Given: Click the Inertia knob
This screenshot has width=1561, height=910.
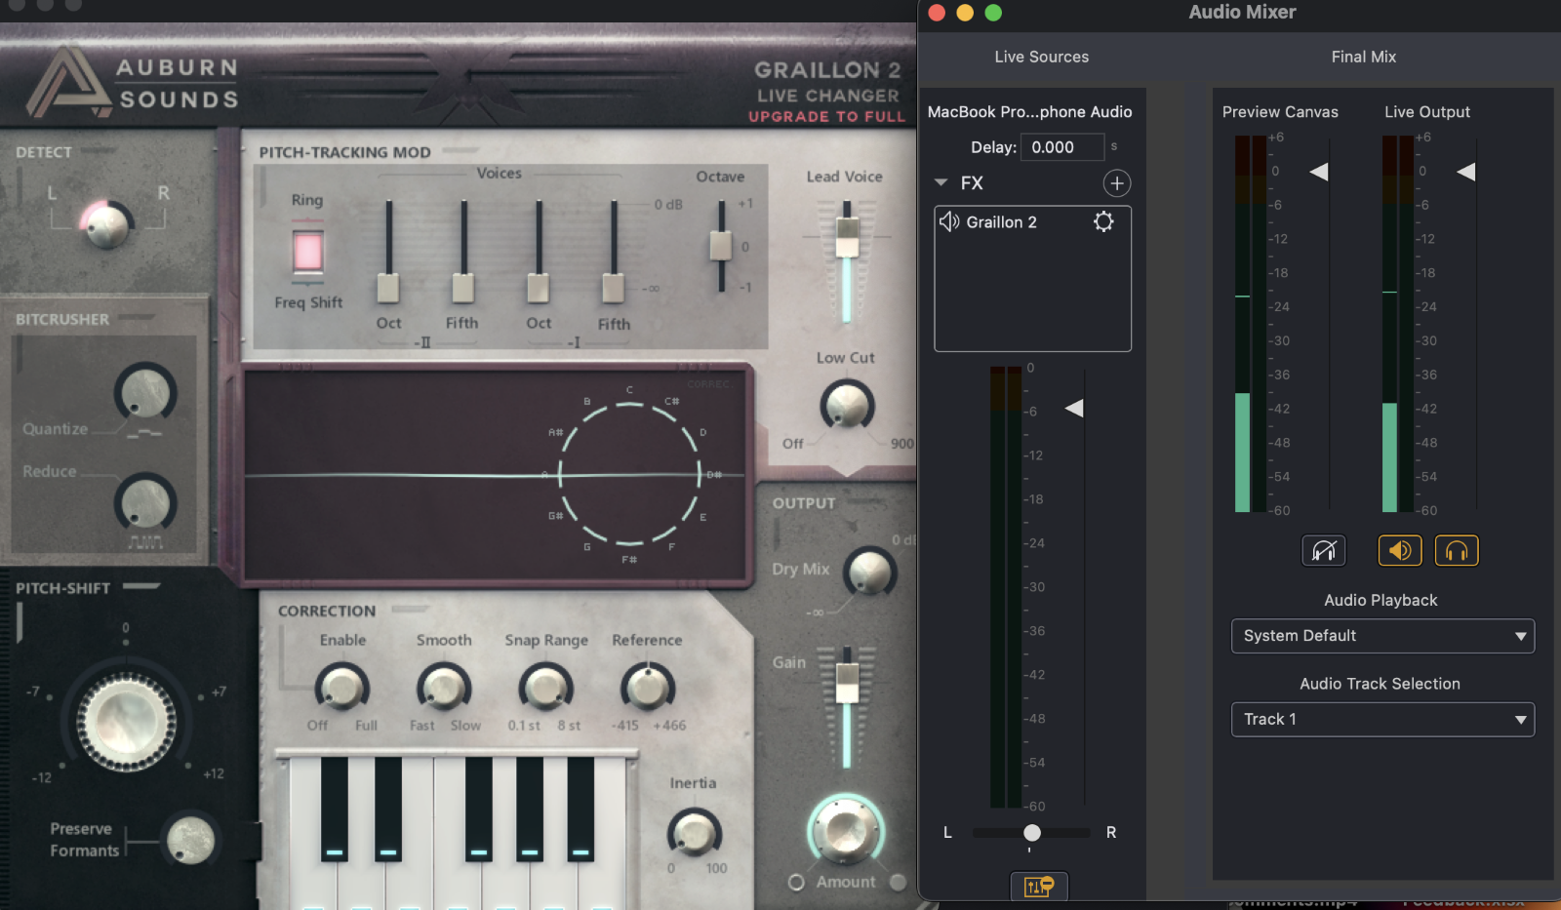Looking at the screenshot, I should (x=694, y=834).
